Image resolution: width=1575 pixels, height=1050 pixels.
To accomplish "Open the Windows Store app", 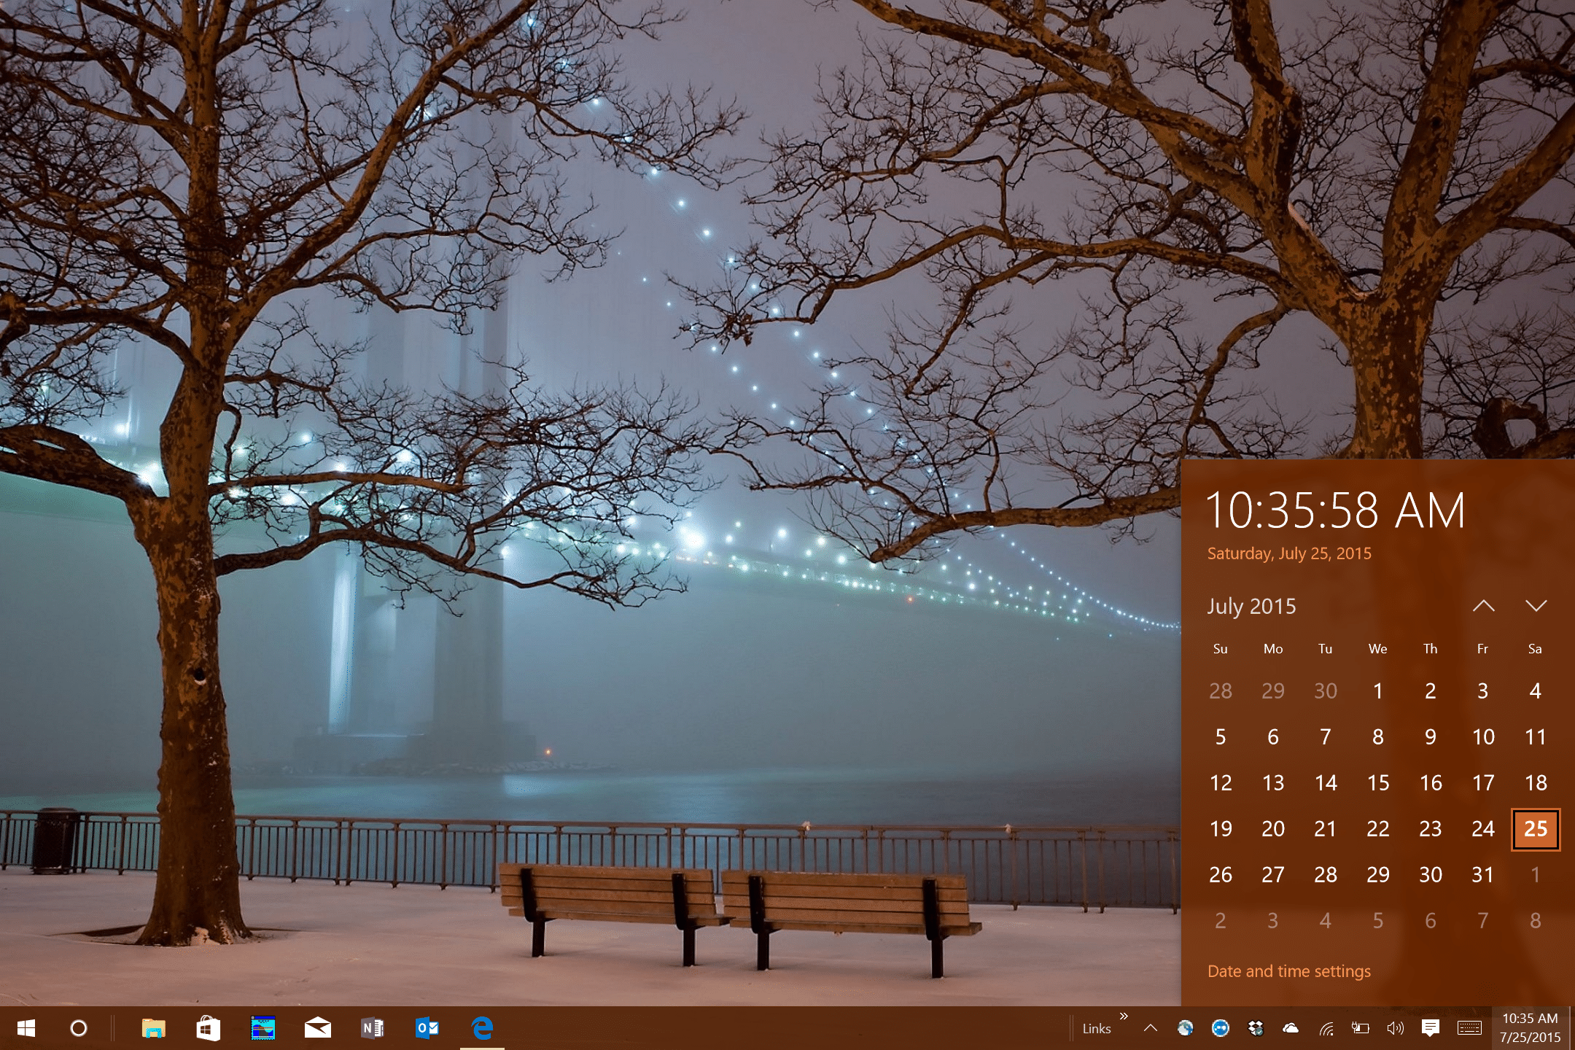I will coord(209,1028).
